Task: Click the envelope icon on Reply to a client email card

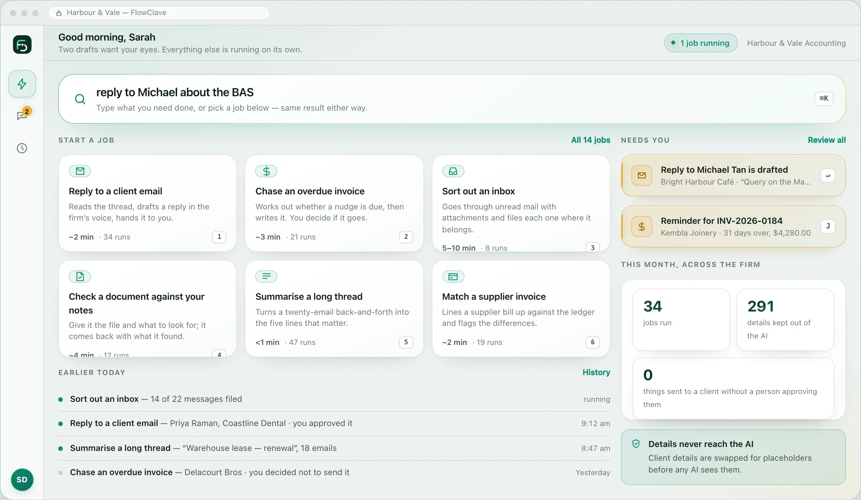Action: (x=80, y=171)
